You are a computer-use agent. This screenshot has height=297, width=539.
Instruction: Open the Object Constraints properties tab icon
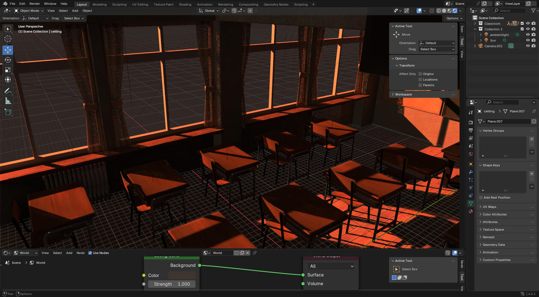tap(471, 196)
